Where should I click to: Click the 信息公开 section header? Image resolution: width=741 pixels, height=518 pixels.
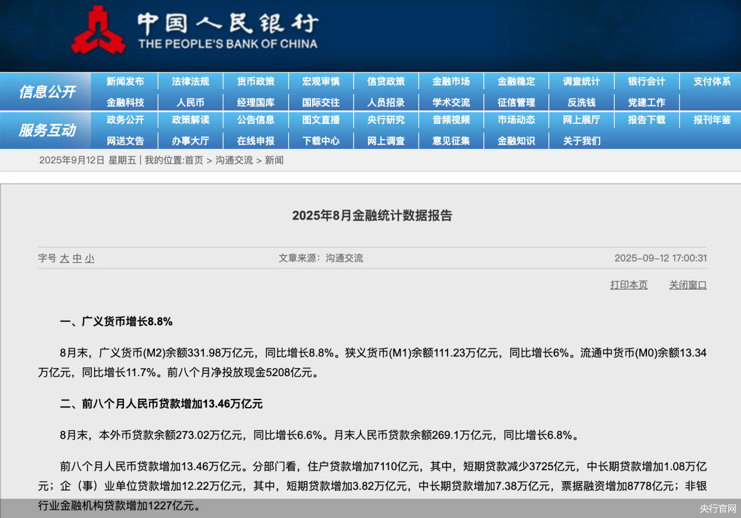47,92
